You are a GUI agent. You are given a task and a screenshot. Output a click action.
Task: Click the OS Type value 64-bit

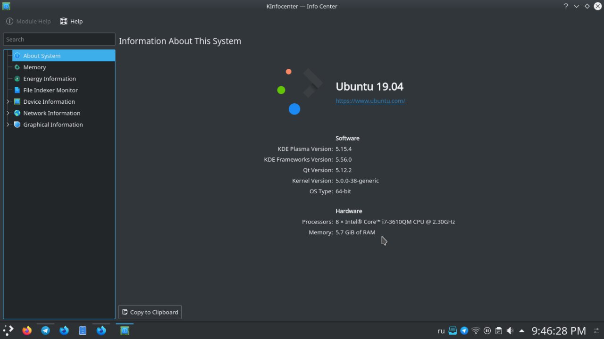[x=343, y=191]
